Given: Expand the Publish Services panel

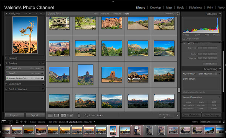Looking at the screenshot, I should [6, 89].
